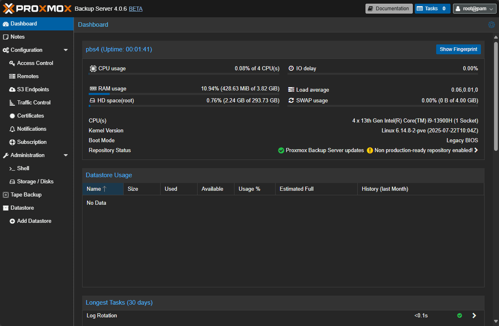Collapse the Configuration section
The height and width of the screenshot is (326, 499).
66,50
